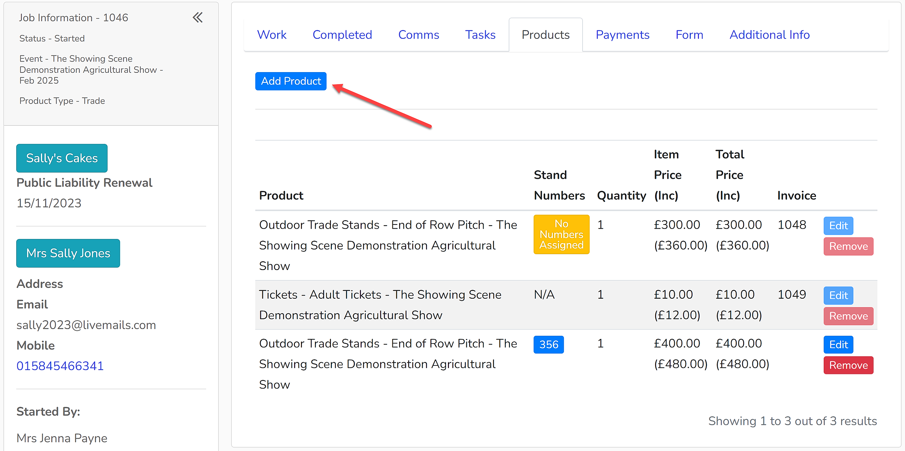
Task: Click Product Type - Trade text
Action: click(x=62, y=101)
